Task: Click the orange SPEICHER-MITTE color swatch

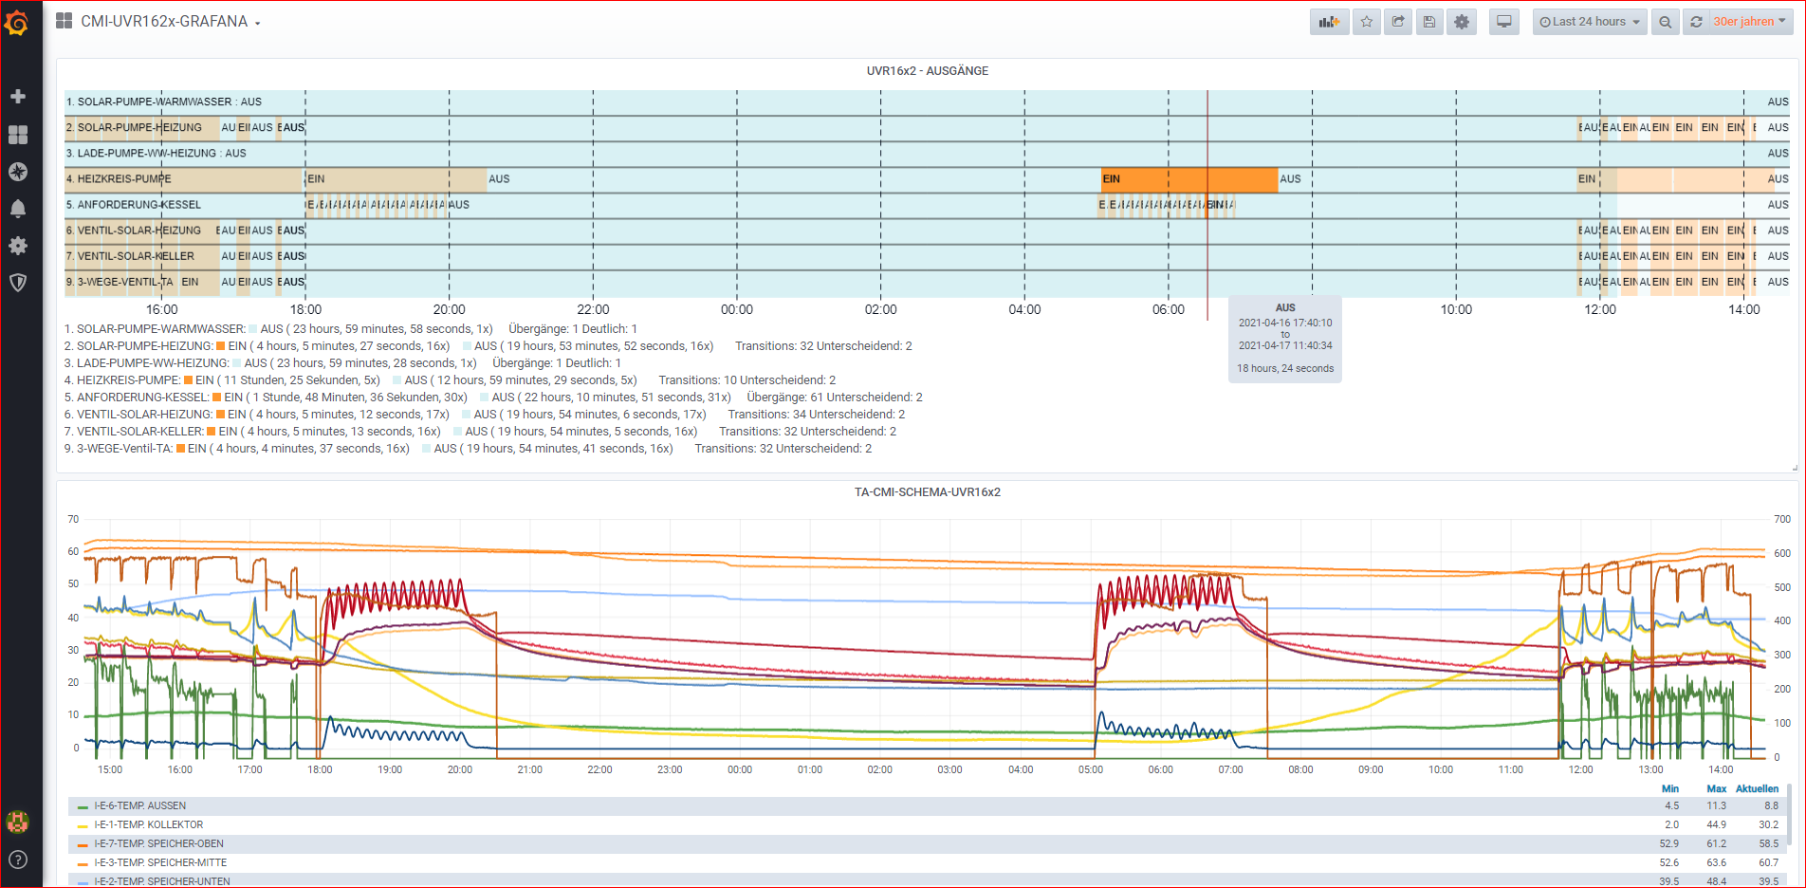Action: [x=83, y=863]
